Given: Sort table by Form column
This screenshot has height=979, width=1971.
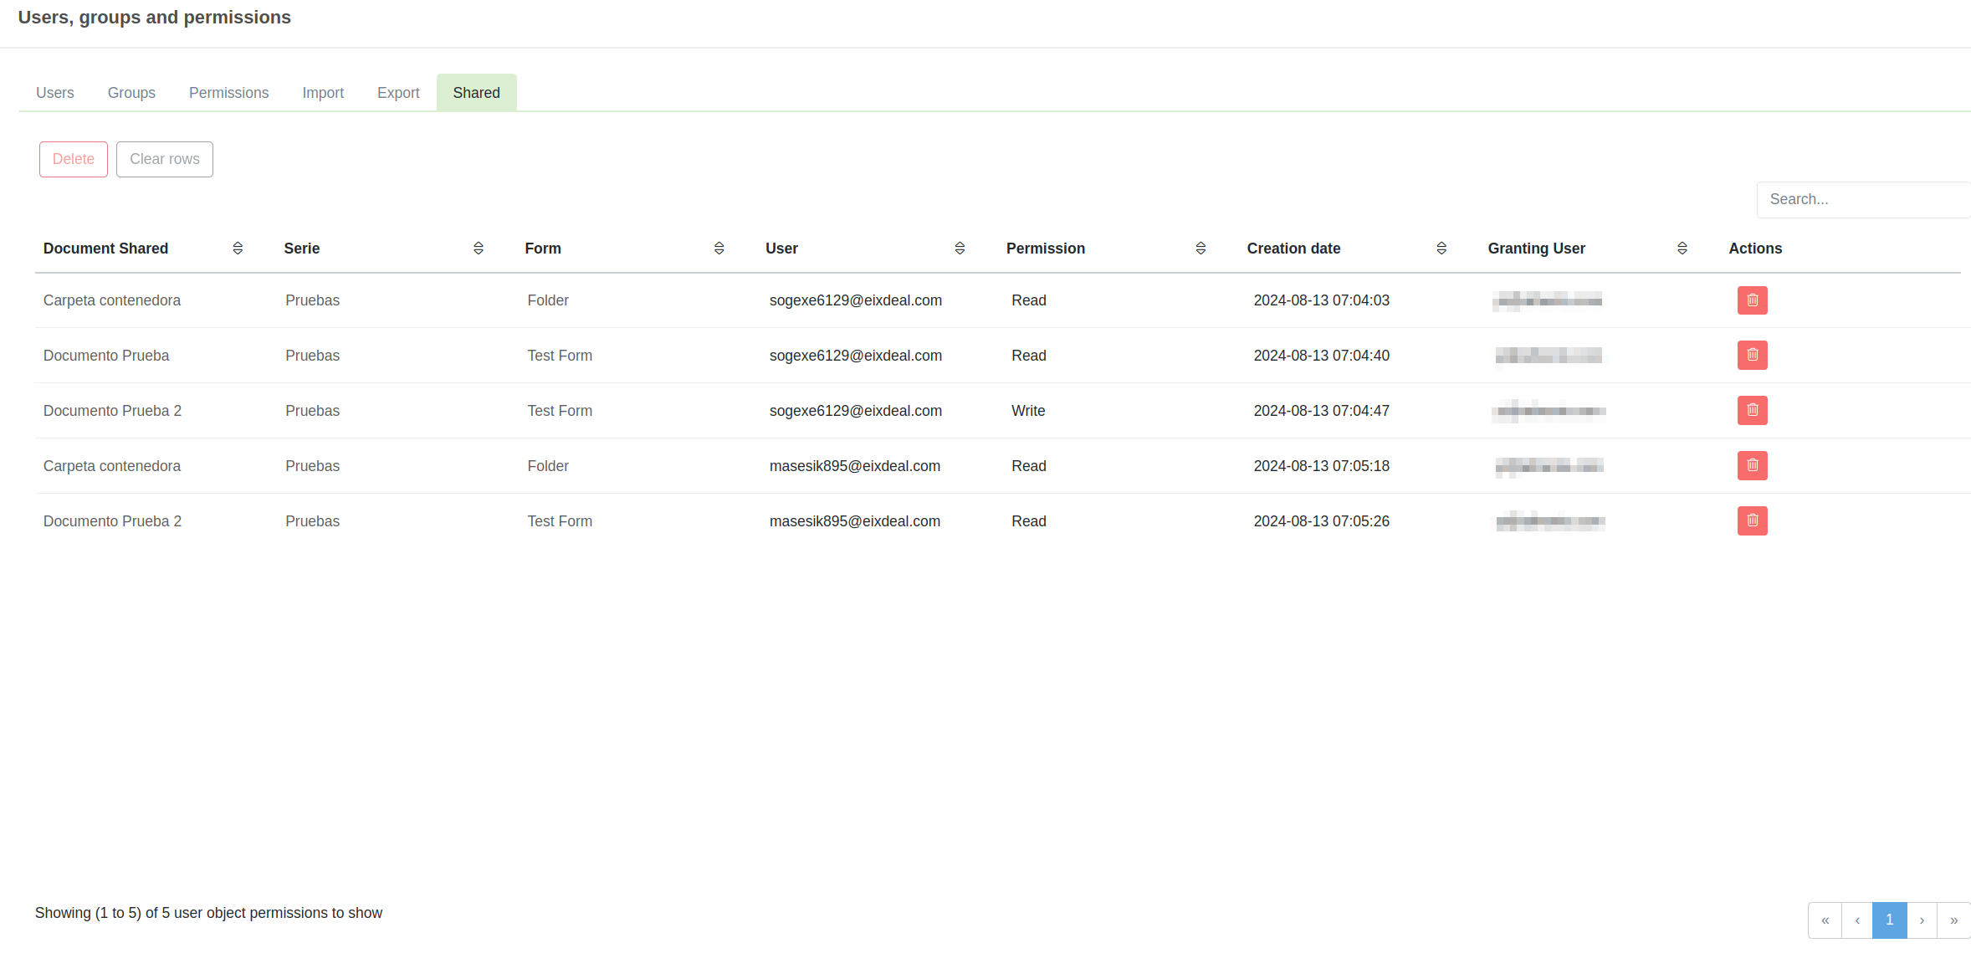Looking at the screenshot, I should coord(719,249).
